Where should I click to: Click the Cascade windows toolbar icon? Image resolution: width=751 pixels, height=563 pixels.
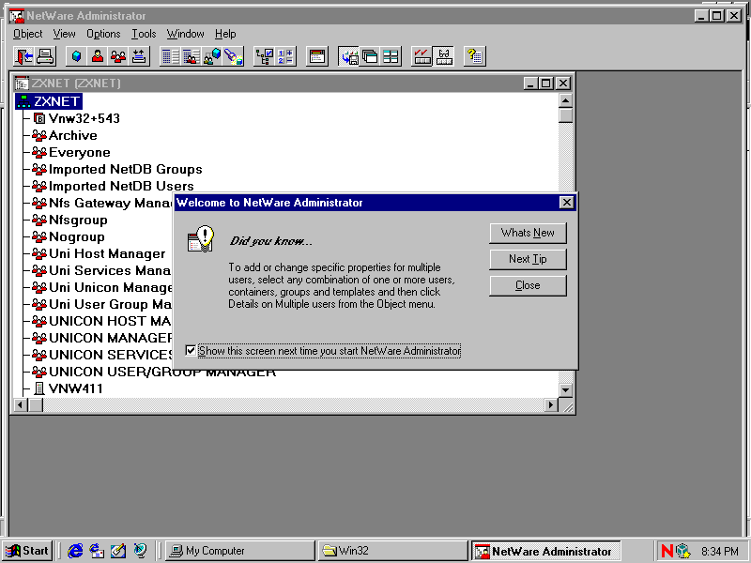370,56
